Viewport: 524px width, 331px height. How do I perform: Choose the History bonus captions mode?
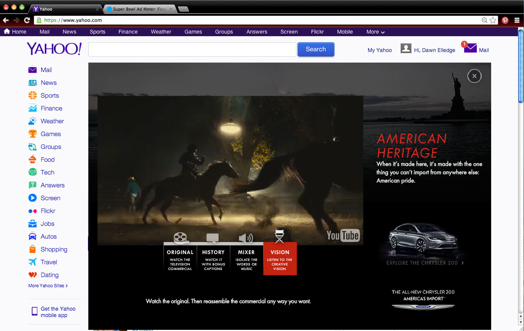tap(213, 259)
